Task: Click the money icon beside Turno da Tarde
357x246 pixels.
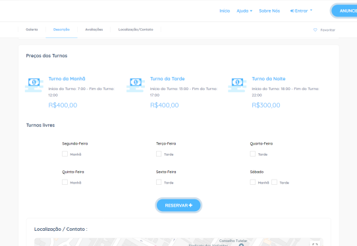Action: 136,85
